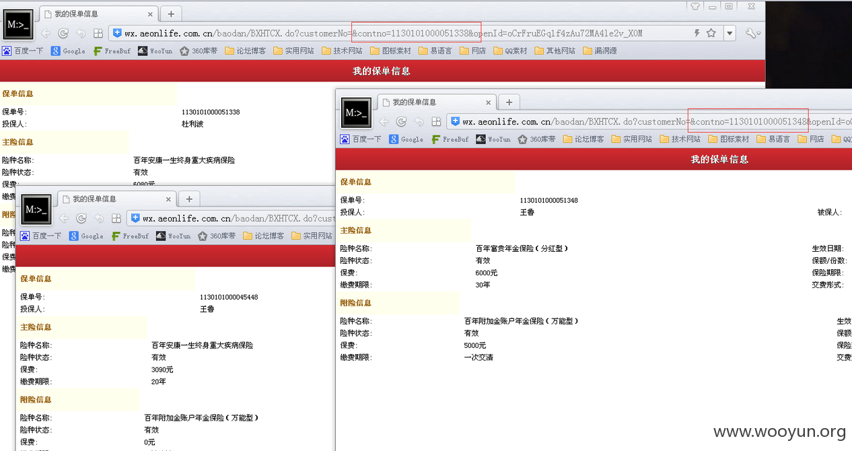The height and width of the screenshot is (451, 852).
Task: Open the shirt-shaped skin icon at top
Action: click(695, 6)
